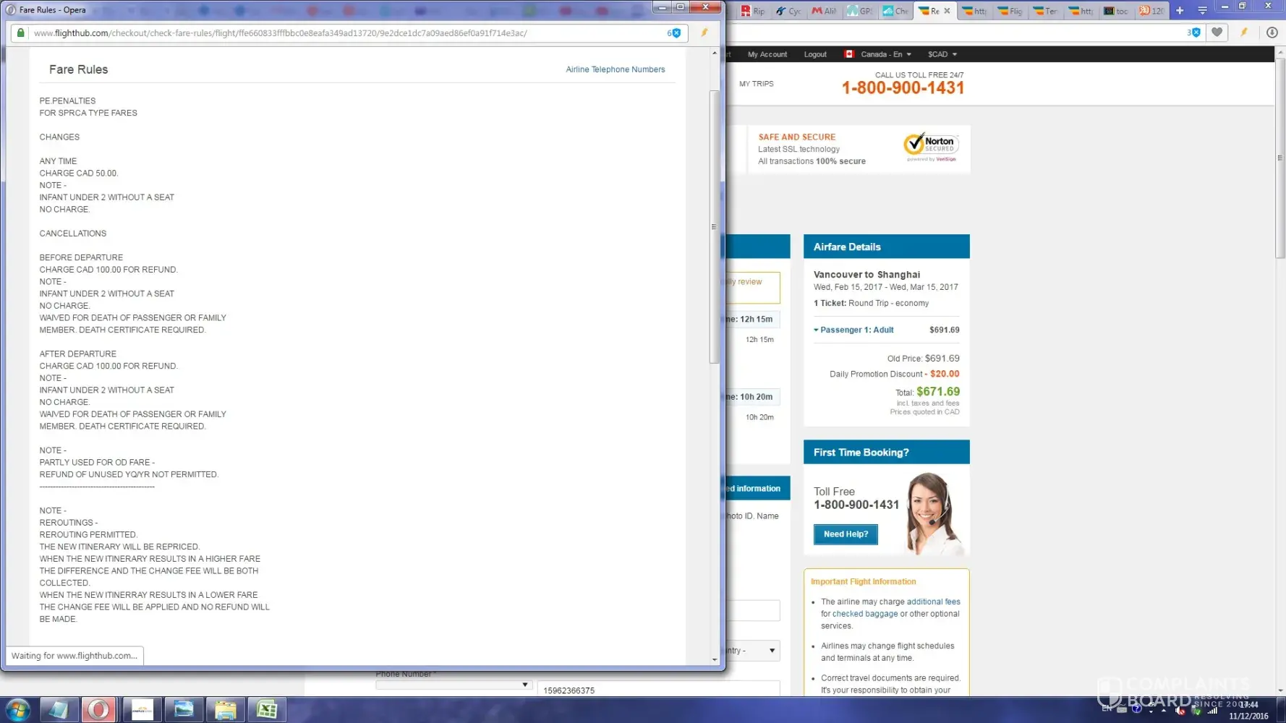Switch to the 'Flig' tab
The width and height of the screenshot is (1286, 723).
tap(1010, 11)
